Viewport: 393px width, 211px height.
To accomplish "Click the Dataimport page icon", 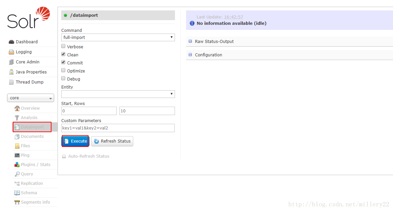I will [x=17, y=127].
